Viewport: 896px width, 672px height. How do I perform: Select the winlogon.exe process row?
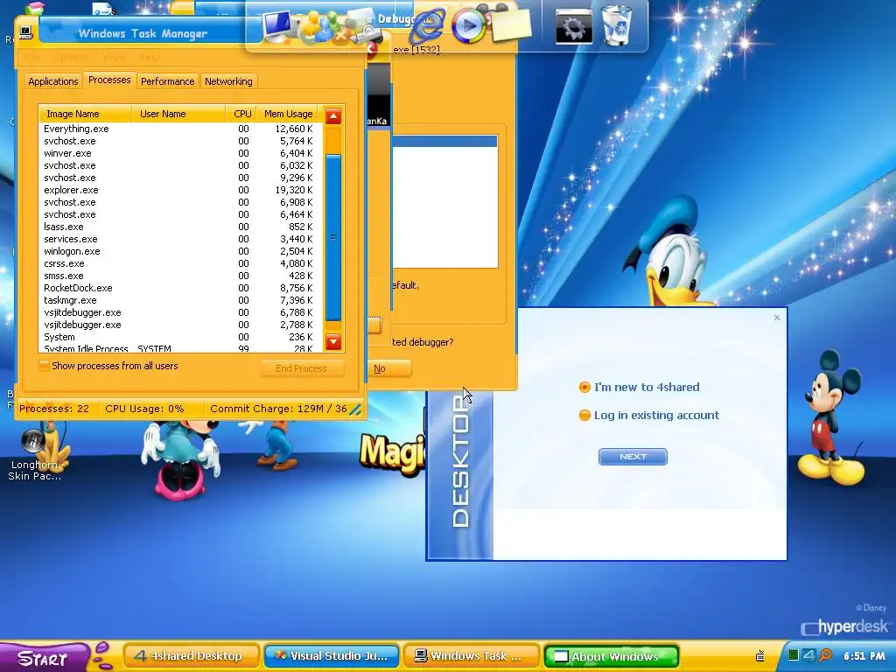(180, 251)
